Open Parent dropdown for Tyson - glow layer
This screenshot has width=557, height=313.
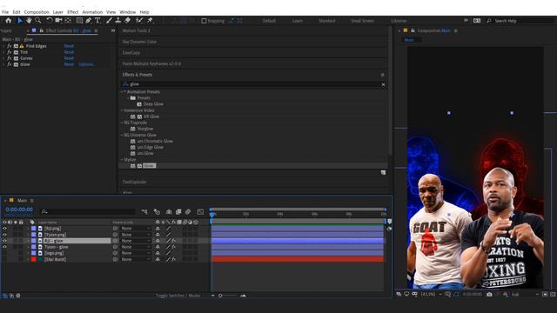[136, 247]
